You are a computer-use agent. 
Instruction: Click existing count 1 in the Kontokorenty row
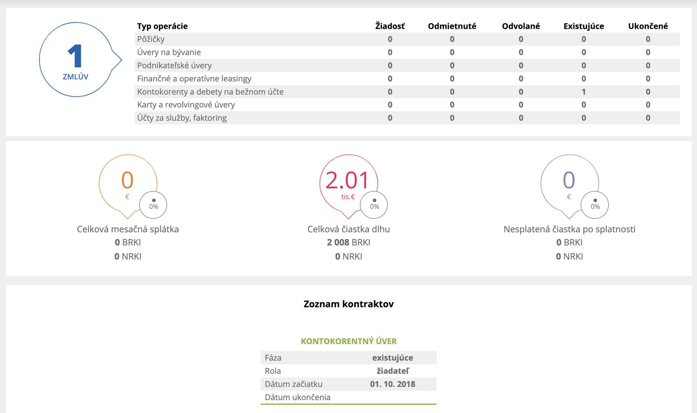click(584, 92)
